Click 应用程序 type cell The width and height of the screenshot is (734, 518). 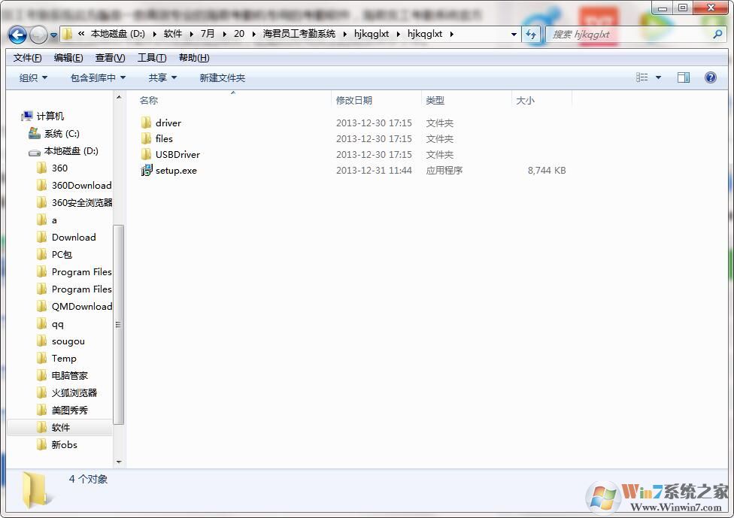click(x=444, y=171)
